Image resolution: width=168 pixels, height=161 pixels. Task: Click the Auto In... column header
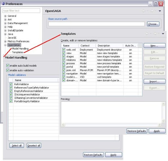pyautogui.click(x=131, y=46)
